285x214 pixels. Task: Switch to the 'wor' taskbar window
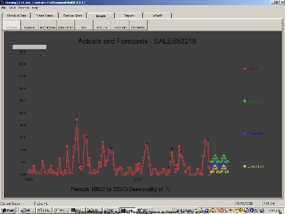[x=78, y=210]
